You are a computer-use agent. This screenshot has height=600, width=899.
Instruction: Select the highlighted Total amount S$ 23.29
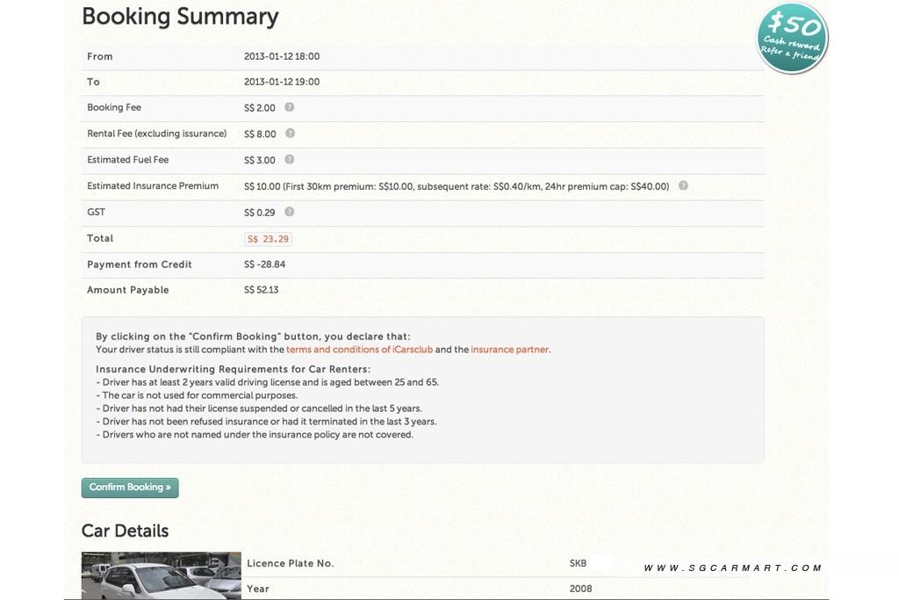pyautogui.click(x=268, y=239)
